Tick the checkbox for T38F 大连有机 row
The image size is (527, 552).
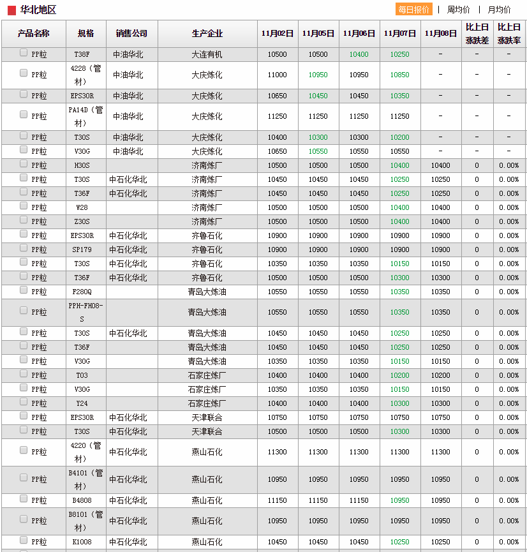coord(24,53)
